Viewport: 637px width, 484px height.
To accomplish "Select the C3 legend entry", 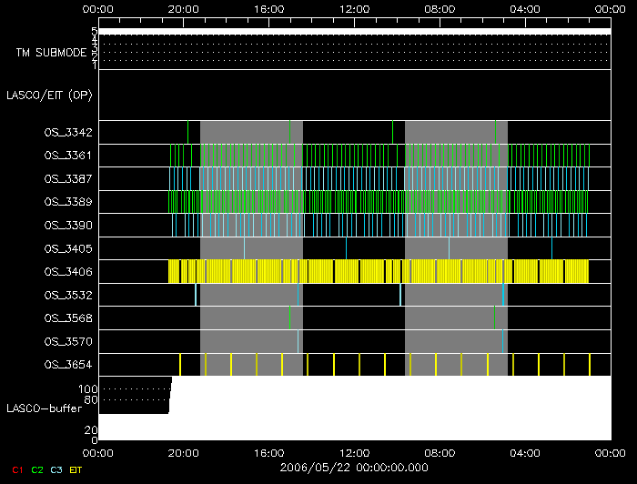I will (56, 469).
